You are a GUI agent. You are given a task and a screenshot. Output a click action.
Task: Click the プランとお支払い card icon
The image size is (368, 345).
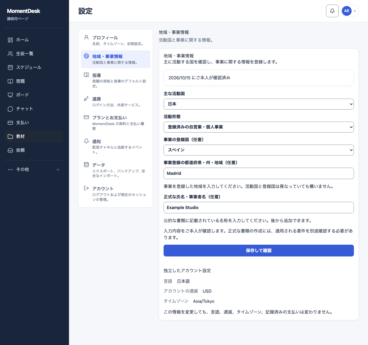pyautogui.click(x=86, y=117)
